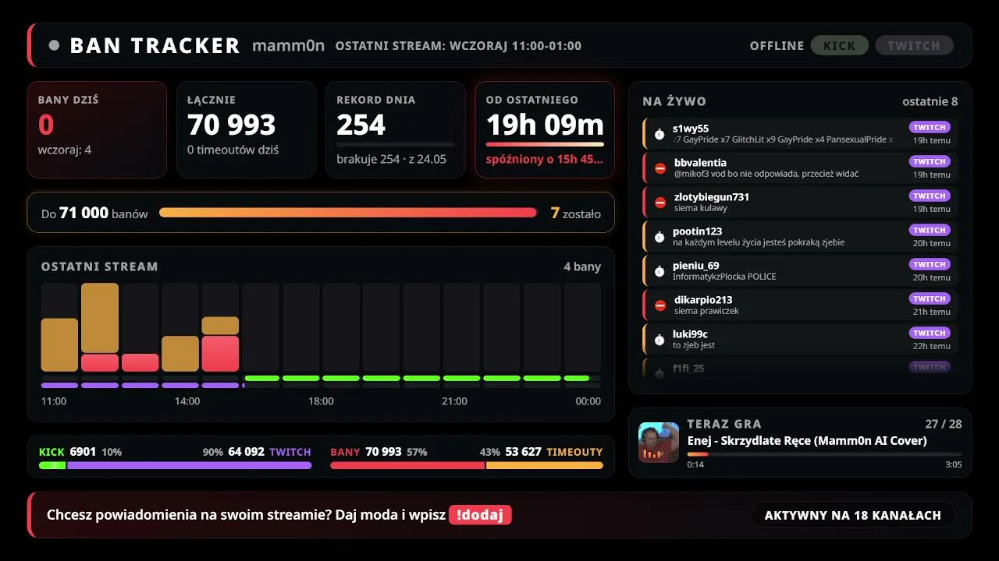Click the 'wczoraj: 4' text

[x=65, y=150]
